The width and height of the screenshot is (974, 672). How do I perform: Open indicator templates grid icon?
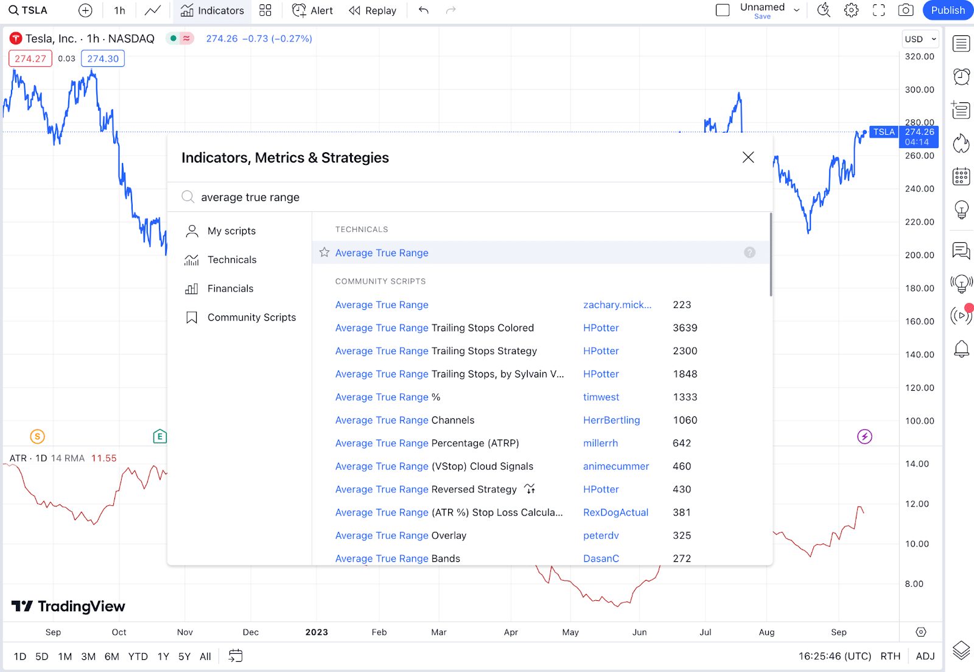click(x=265, y=10)
